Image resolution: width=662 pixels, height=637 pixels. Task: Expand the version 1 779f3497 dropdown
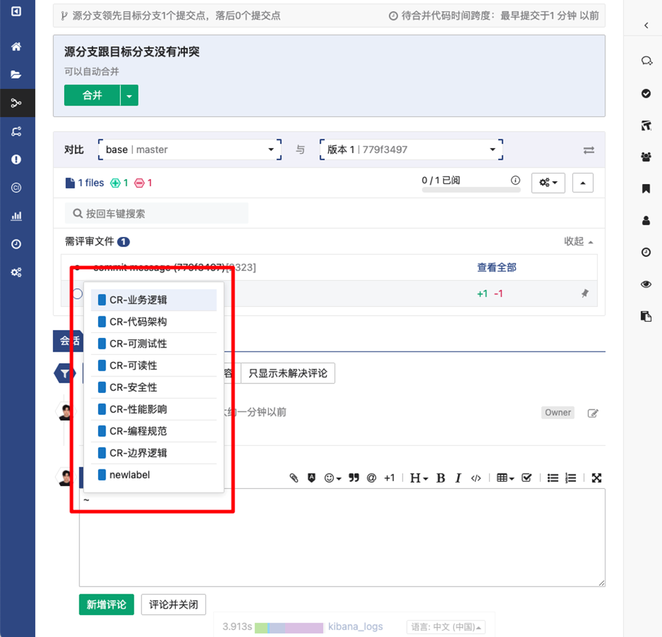pos(411,150)
